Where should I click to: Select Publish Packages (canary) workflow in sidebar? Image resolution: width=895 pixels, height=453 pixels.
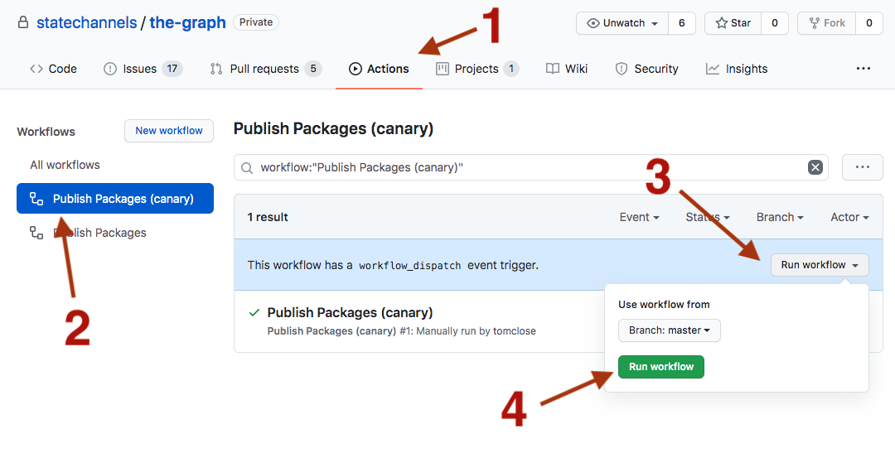115,199
